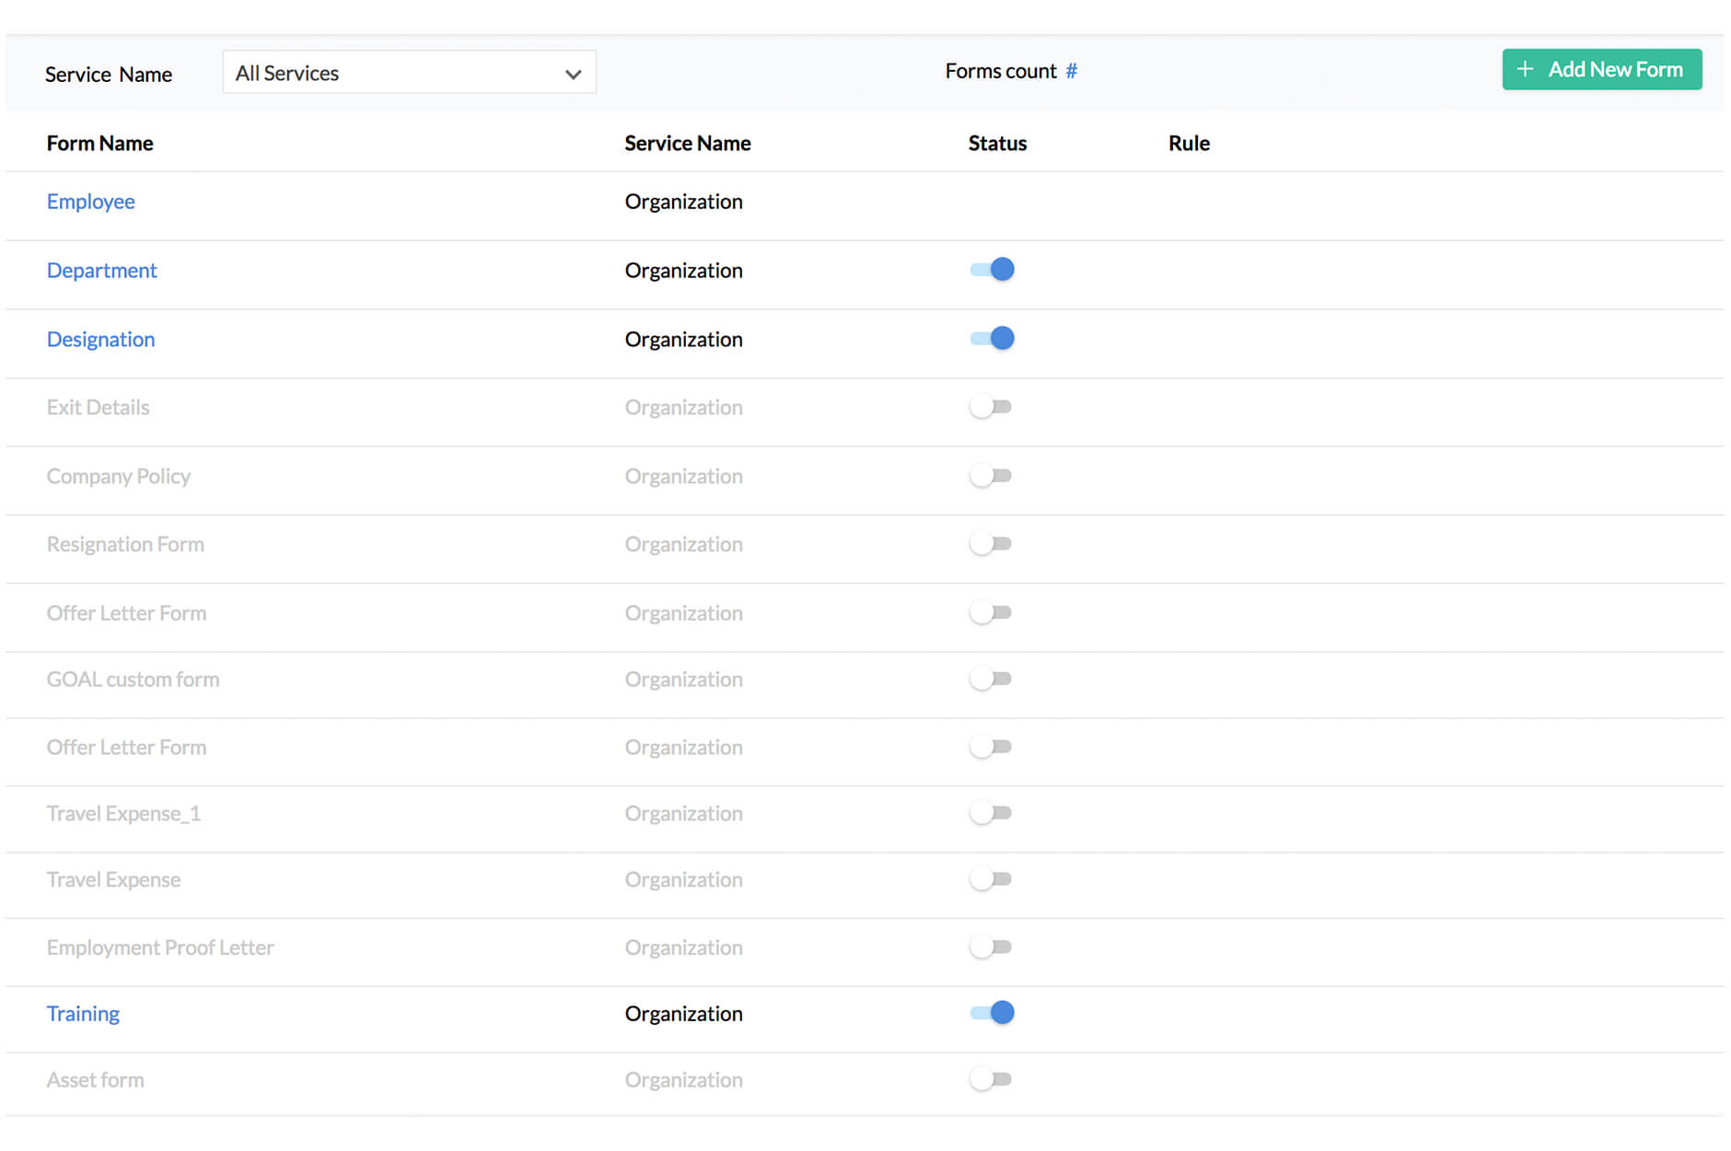Enable the Asset form toggle

pyautogui.click(x=991, y=1078)
